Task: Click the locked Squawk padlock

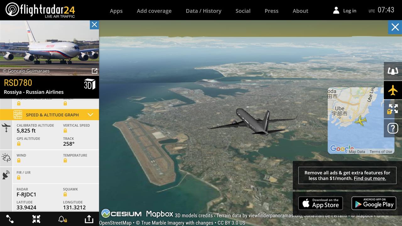Action: click(x=65, y=195)
